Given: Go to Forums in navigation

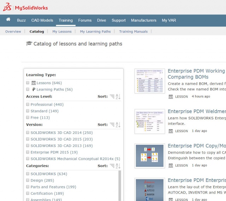Looking at the screenshot, I should [x=85, y=20].
